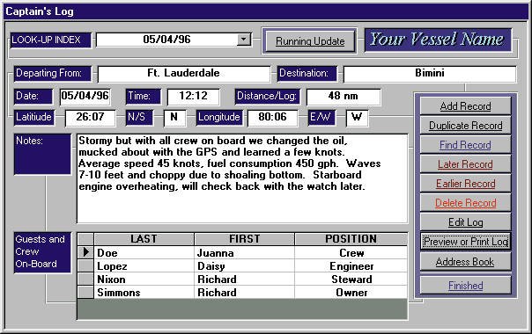This screenshot has height=334, width=532.
Task: Click the Time field showing 12:12
Action: 194,97
